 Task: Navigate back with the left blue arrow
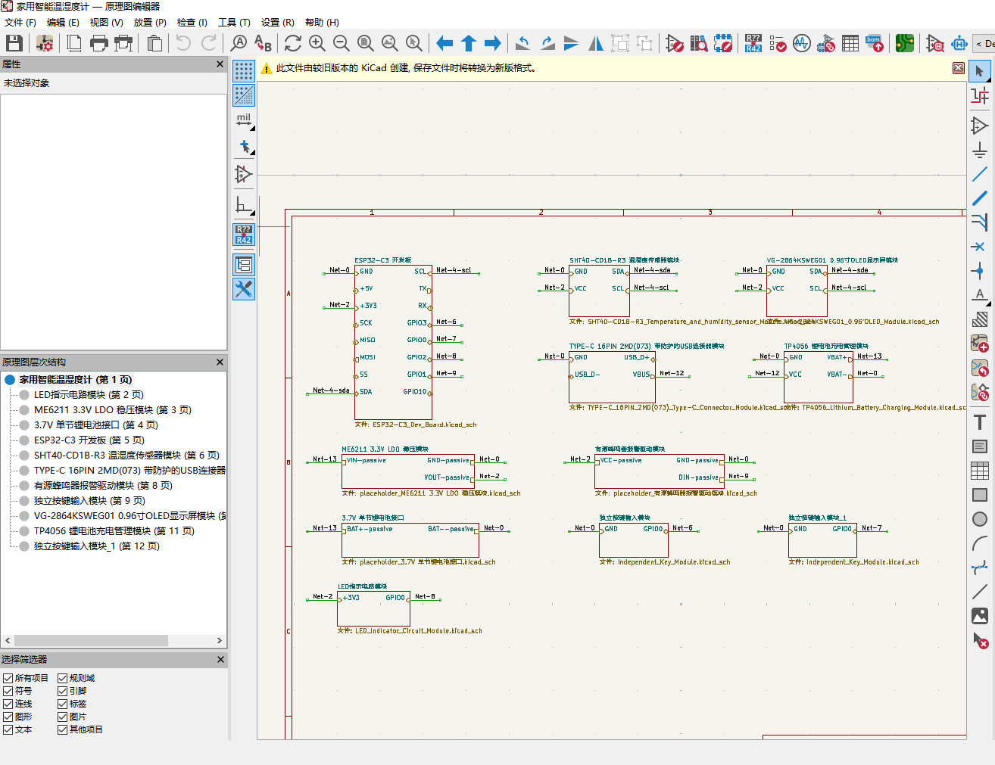(x=444, y=43)
